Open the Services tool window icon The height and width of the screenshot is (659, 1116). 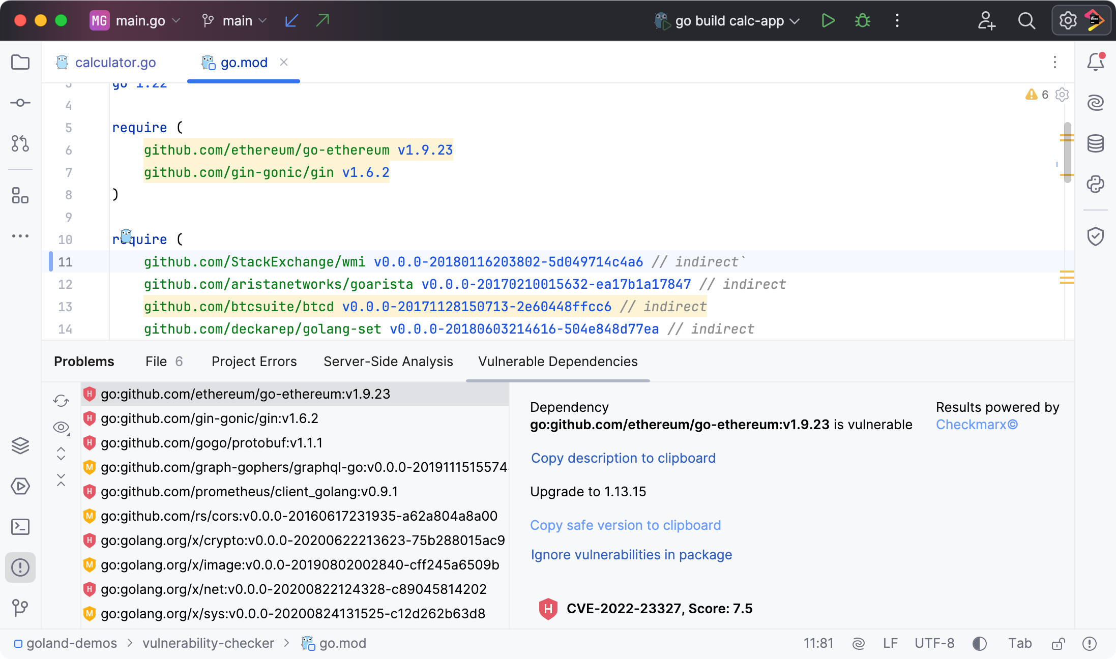click(x=20, y=486)
